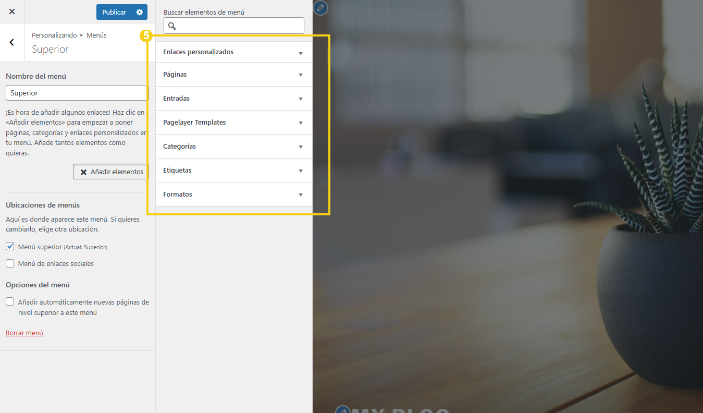The image size is (703, 413).
Task: Delete the menu via Borrar menú
Action: (x=24, y=332)
